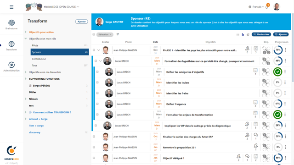Sort by the Date column header
294x165 pixels.
(155, 42)
